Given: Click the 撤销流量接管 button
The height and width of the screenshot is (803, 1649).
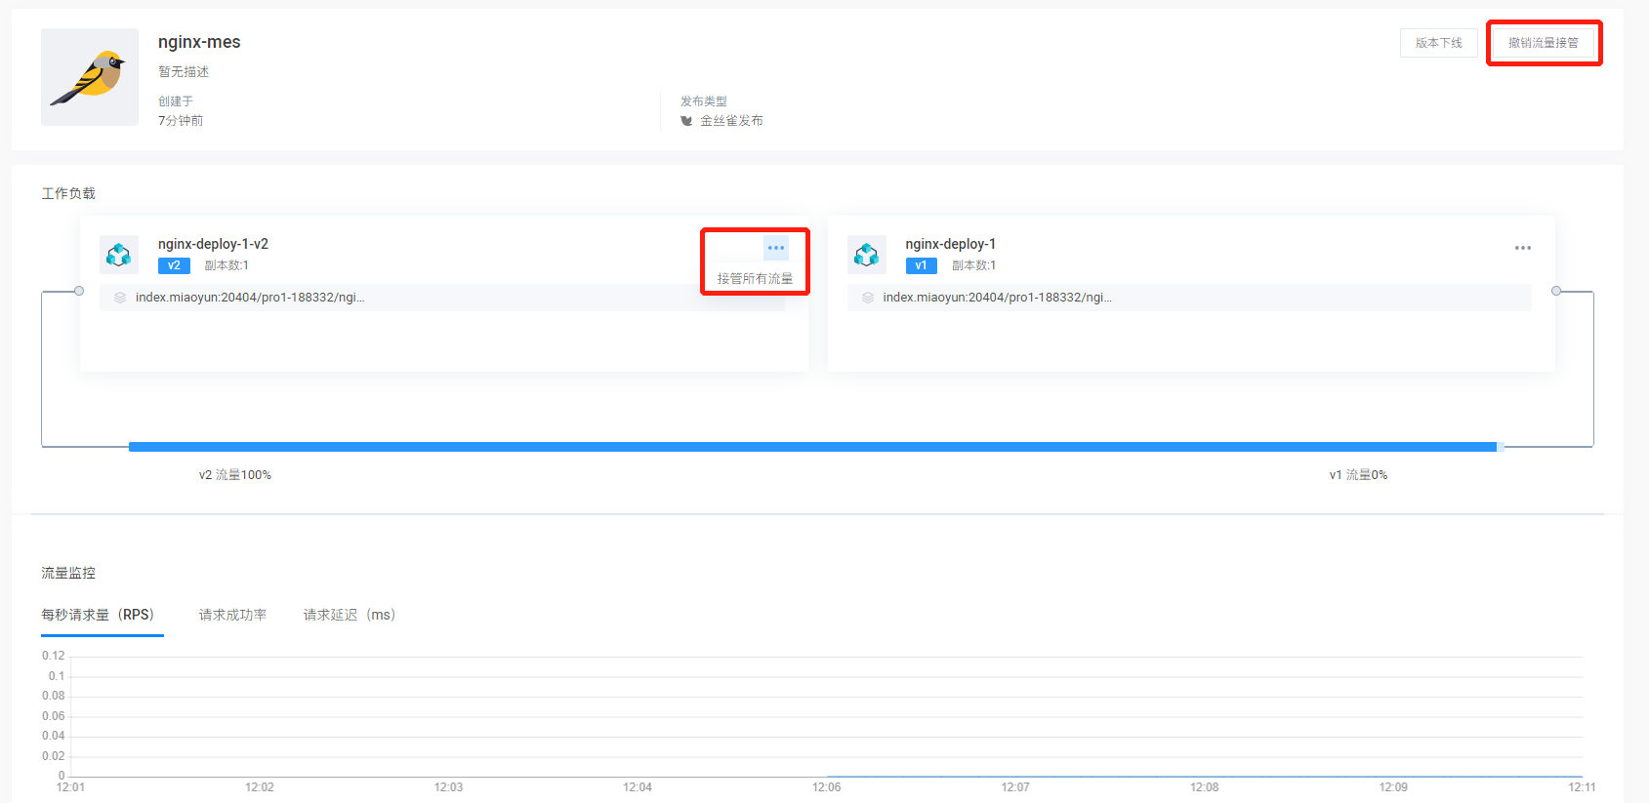Looking at the screenshot, I should point(1543,43).
